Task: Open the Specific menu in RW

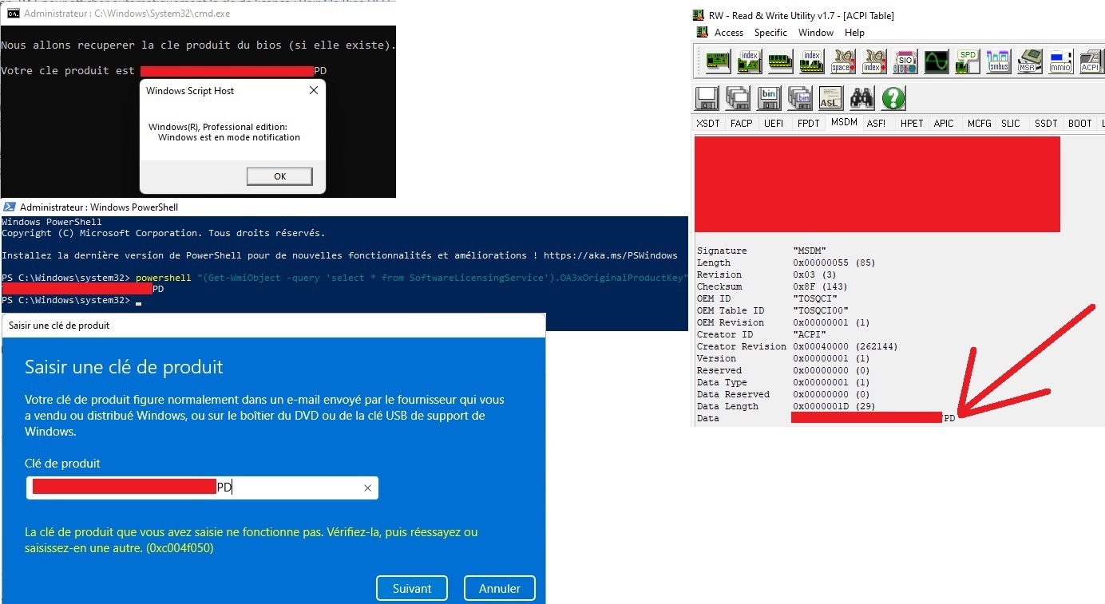Action: 770,33
